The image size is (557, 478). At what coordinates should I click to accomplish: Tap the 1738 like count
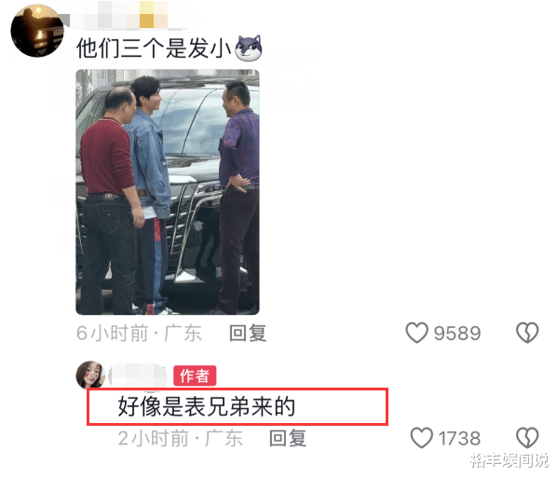459,438
